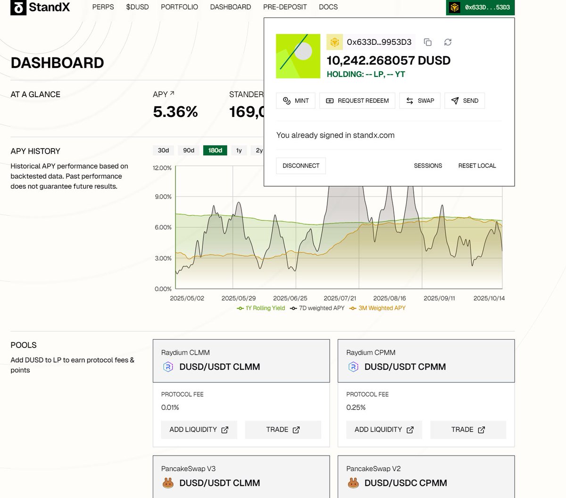Click 'You already signed in standx.com' message

[x=335, y=135]
